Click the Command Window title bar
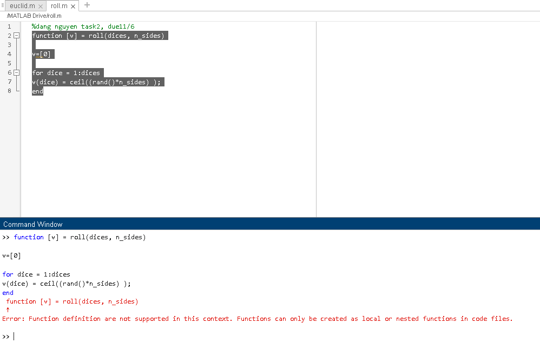Screen dimensions: 540x343 [x=32, y=224]
